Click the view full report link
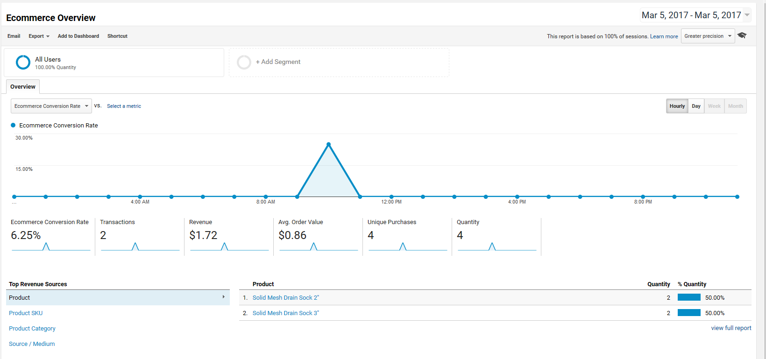 (731, 328)
